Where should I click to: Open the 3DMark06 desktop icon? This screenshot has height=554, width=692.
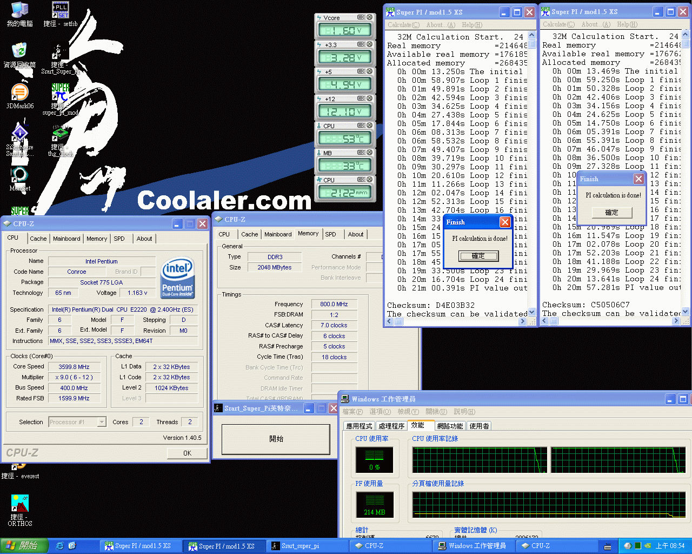19,93
